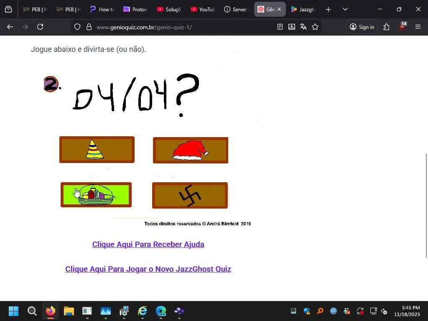Click muted volume tray icon
The height and width of the screenshot is (321, 428).
click(x=384, y=311)
